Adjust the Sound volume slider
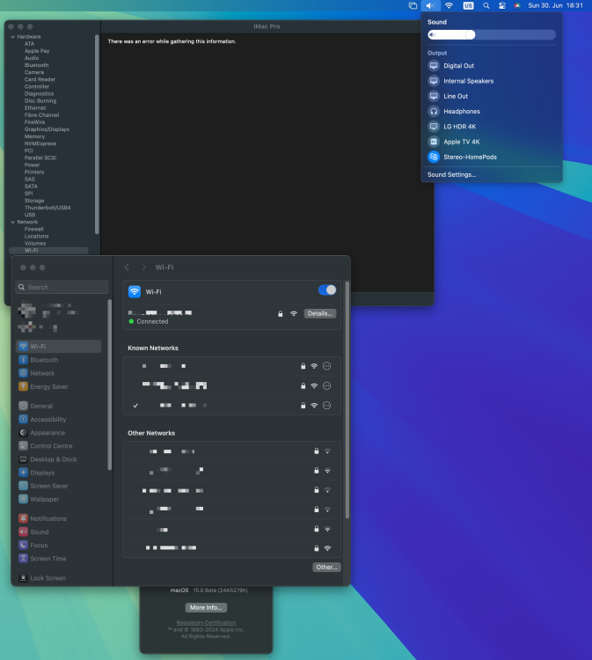 [492, 35]
